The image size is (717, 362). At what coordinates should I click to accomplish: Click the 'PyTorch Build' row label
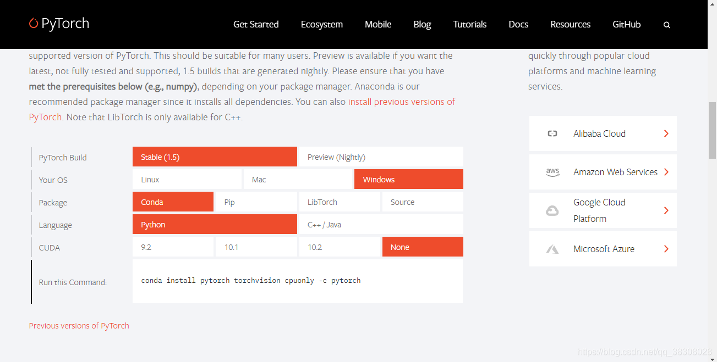click(x=63, y=158)
